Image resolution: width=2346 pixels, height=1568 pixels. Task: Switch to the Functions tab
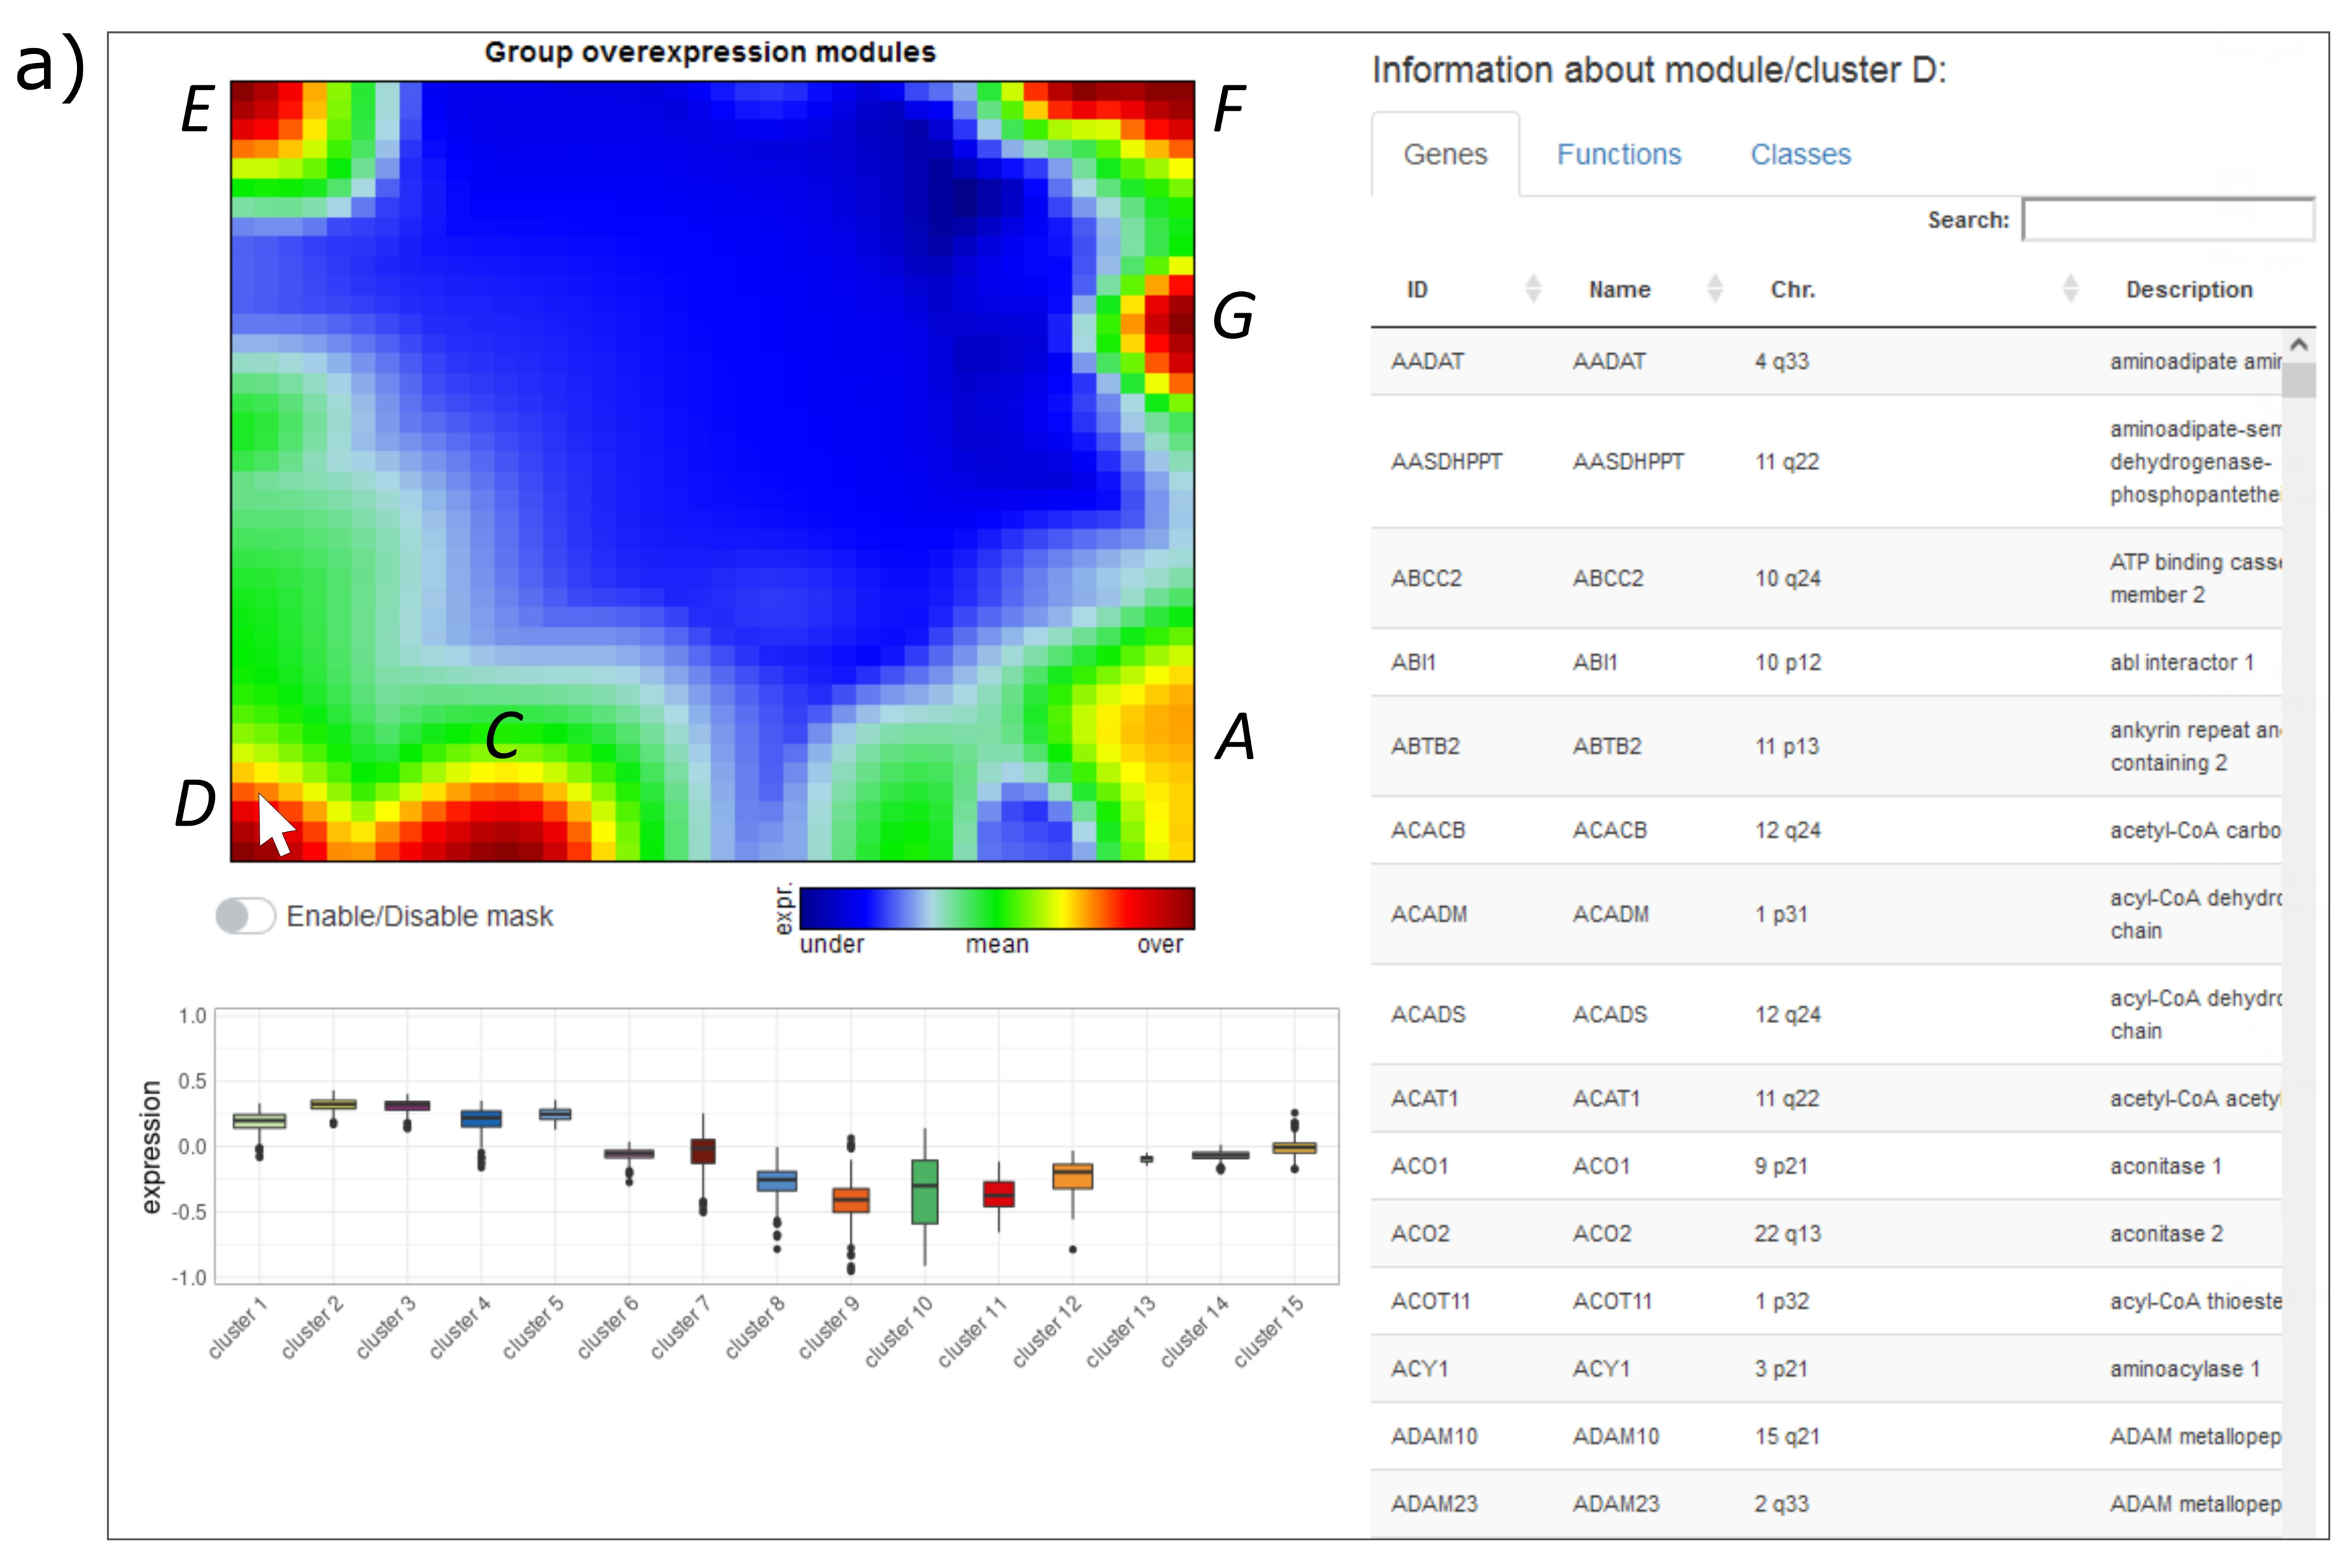coord(1618,154)
